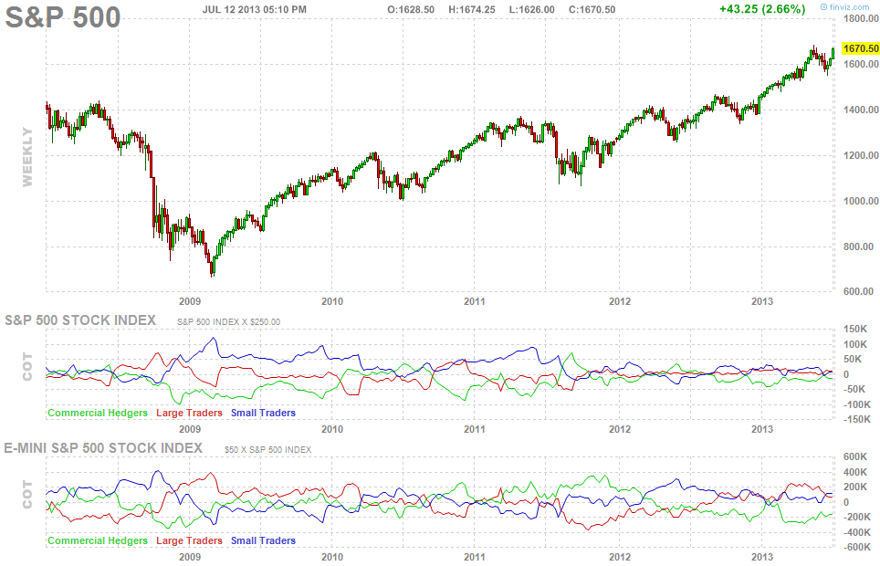Click the 2011 year label under price chart
The image size is (880, 566).
pyautogui.click(x=475, y=301)
